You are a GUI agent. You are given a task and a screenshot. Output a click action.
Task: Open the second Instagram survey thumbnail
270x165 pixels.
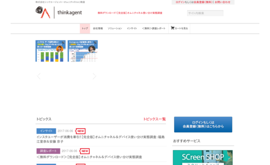(x=83, y=51)
